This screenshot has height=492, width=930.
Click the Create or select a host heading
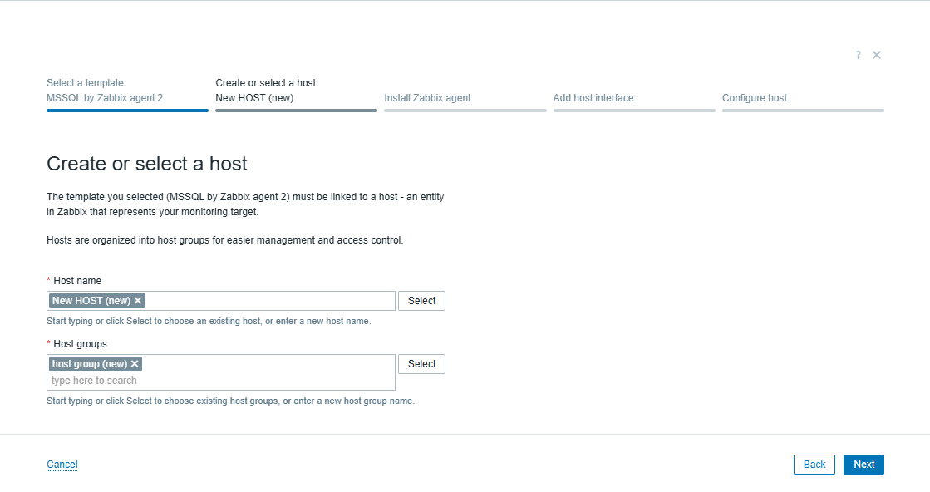[147, 164]
